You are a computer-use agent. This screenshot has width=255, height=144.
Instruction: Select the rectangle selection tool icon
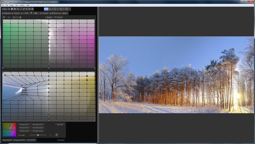click(21, 9)
